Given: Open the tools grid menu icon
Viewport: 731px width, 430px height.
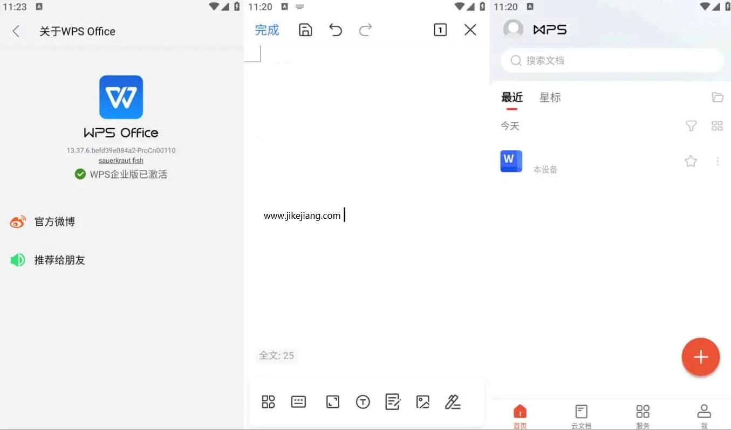Looking at the screenshot, I should tap(268, 401).
